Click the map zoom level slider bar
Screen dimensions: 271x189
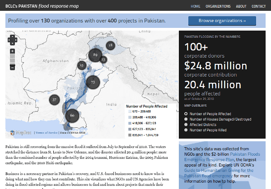(x=12, y=59)
